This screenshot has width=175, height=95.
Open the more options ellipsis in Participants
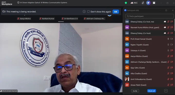coord(166,91)
